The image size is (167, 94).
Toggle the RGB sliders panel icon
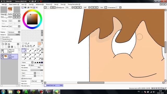point(26,7)
